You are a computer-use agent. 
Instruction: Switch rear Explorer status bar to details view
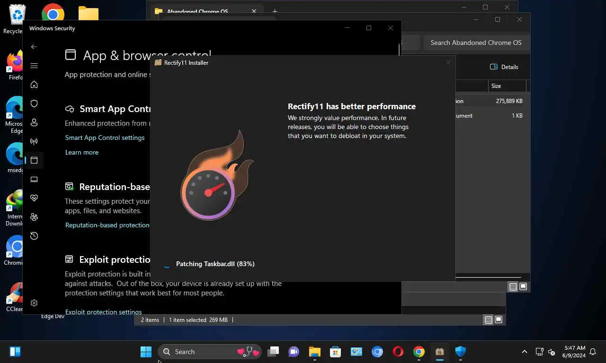click(489, 320)
